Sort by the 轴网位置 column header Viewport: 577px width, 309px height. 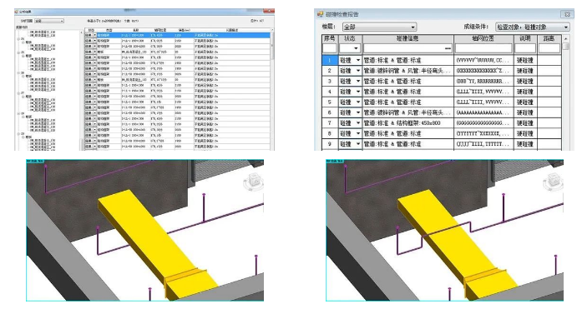[483, 38]
